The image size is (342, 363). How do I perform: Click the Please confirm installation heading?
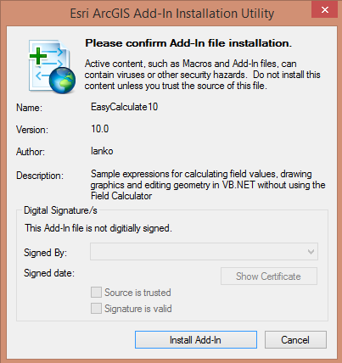click(188, 43)
